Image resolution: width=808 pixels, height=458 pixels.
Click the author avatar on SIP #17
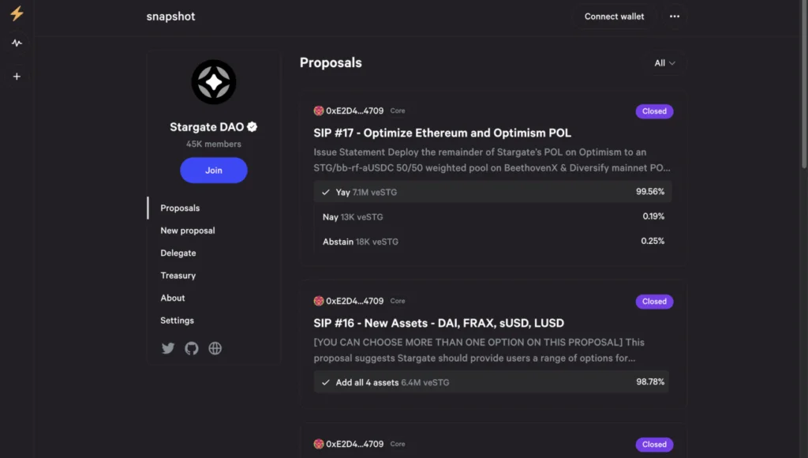[x=319, y=111]
